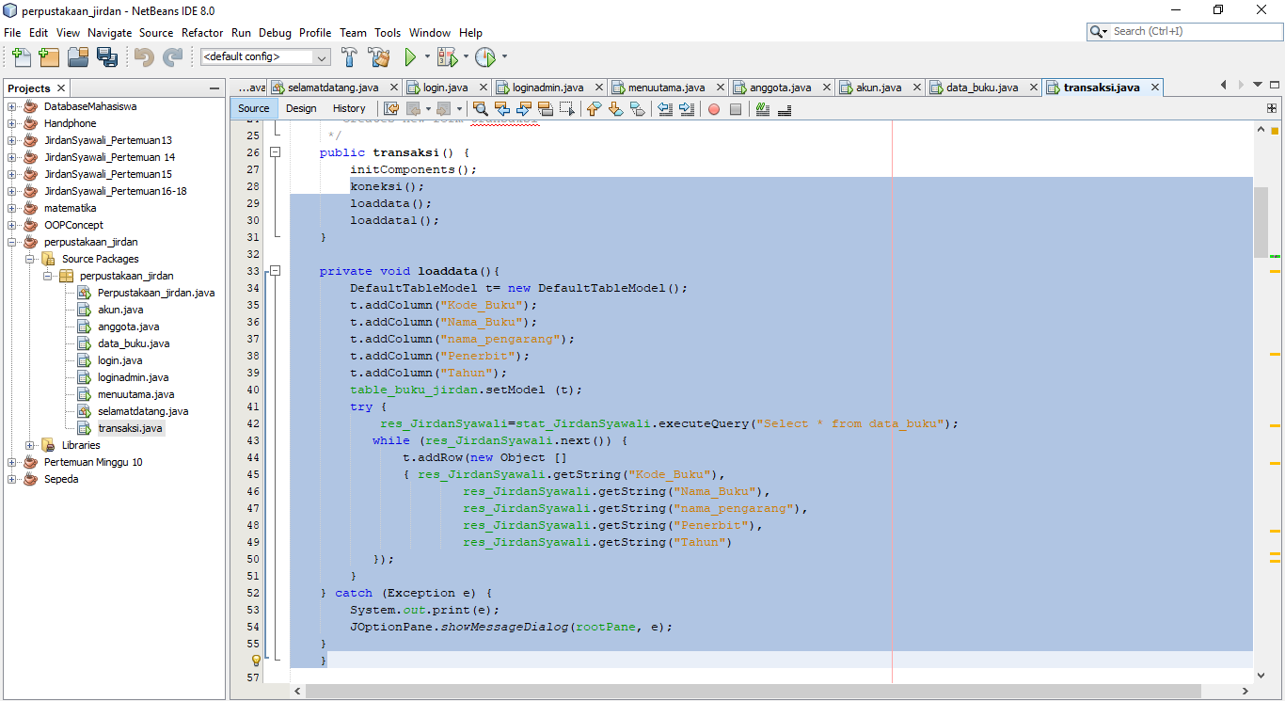Select the data_buku.java editor tab
1285x701 pixels.
983,87
